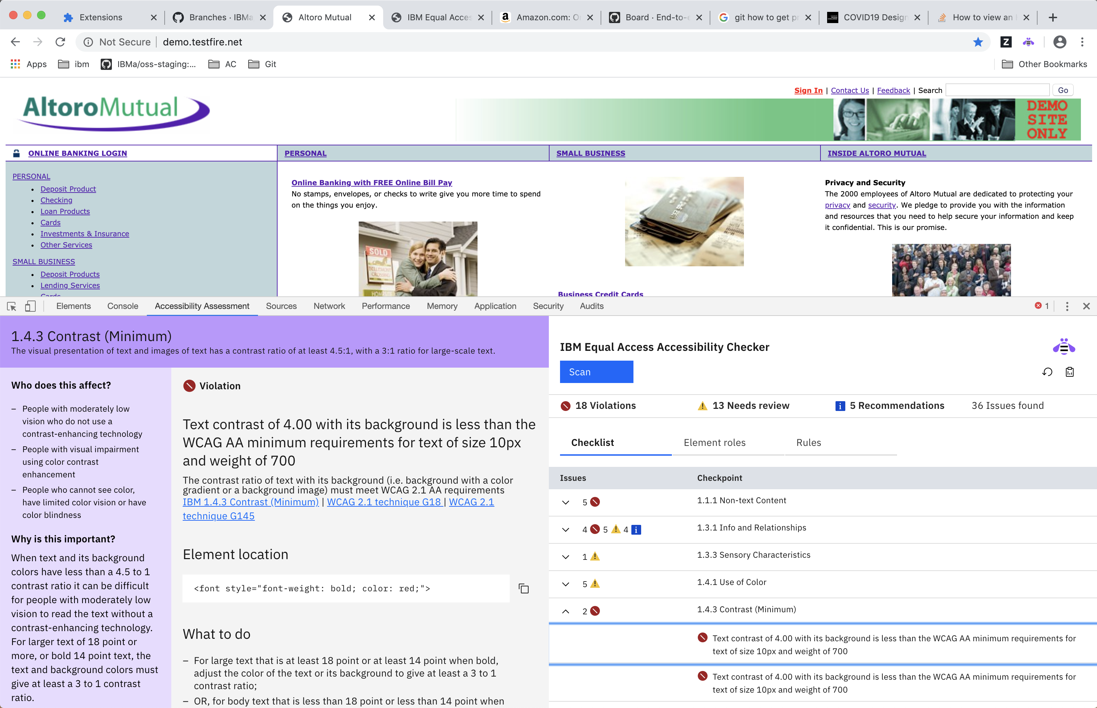
Task: Expand the 1.3.1 Info and Relationships row
Action: [x=566, y=530]
